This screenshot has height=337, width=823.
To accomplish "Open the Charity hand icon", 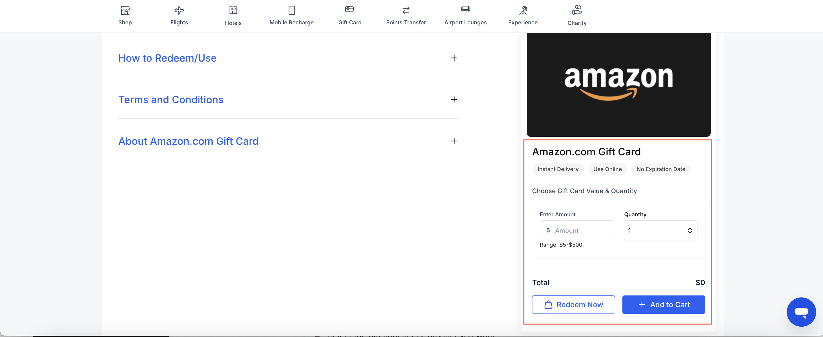I will click(x=577, y=10).
